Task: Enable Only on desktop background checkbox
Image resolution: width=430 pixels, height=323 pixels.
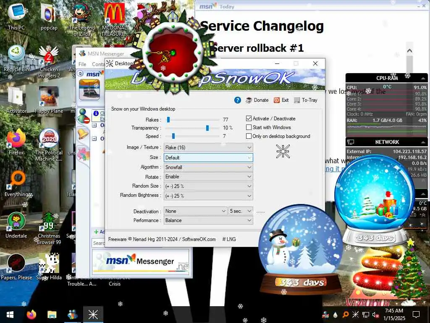Action: [x=249, y=136]
